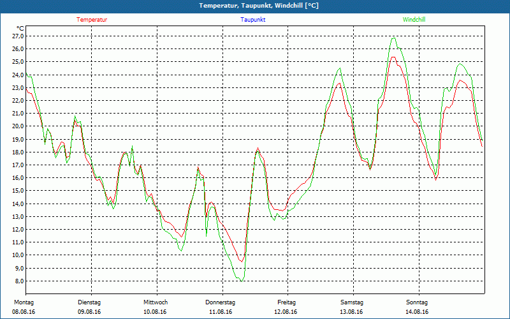510x319 pixels.
Task: Click the 26,0 y-axis value
Action: pos(18,49)
